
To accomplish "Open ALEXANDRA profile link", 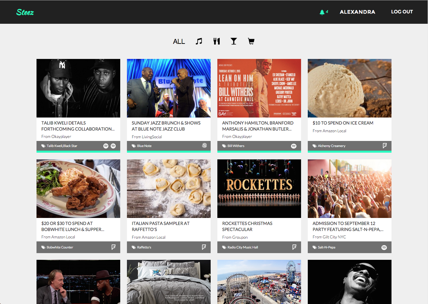I will pyautogui.click(x=357, y=12).
